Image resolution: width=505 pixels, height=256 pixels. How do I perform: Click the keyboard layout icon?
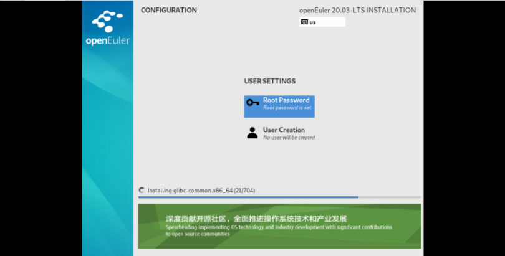pyautogui.click(x=304, y=22)
